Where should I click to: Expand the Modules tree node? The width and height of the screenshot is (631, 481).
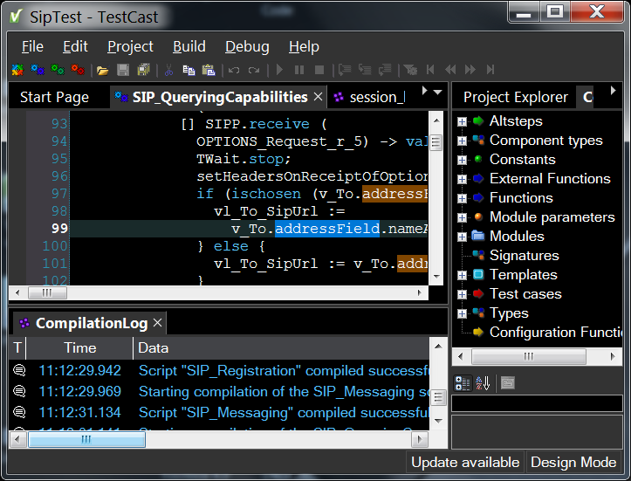[x=462, y=237]
